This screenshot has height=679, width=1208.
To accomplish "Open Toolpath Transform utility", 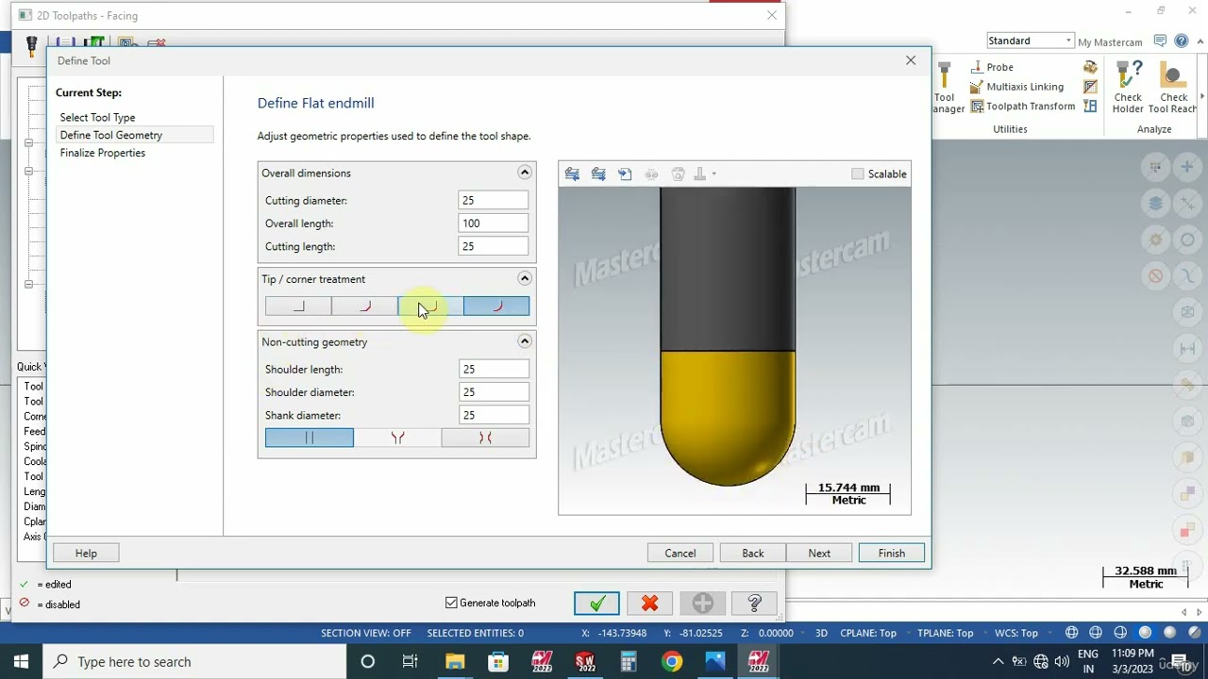I will click(1022, 107).
